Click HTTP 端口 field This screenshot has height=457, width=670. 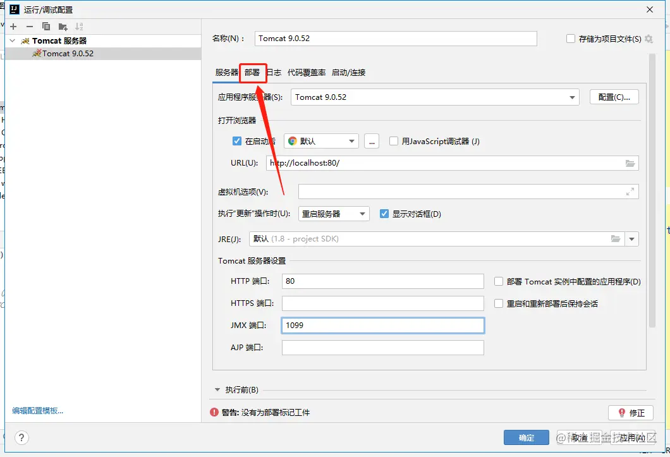click(383, 281)
